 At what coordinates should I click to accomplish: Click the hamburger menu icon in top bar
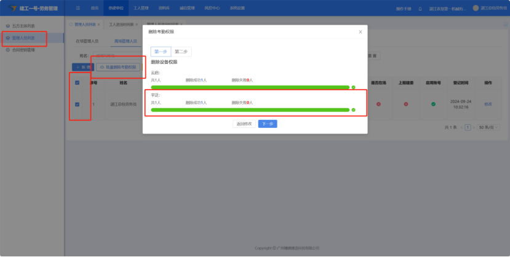tap(78, 8)
